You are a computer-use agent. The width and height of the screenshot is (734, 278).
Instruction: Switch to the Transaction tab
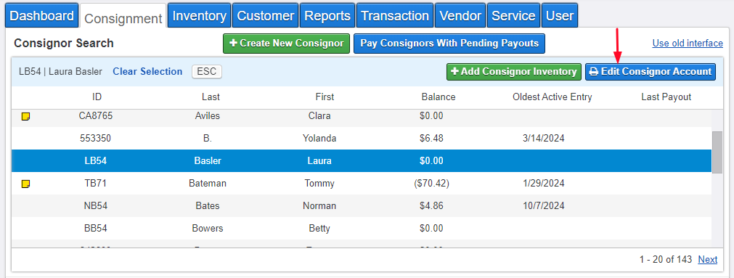pos(395,15)
